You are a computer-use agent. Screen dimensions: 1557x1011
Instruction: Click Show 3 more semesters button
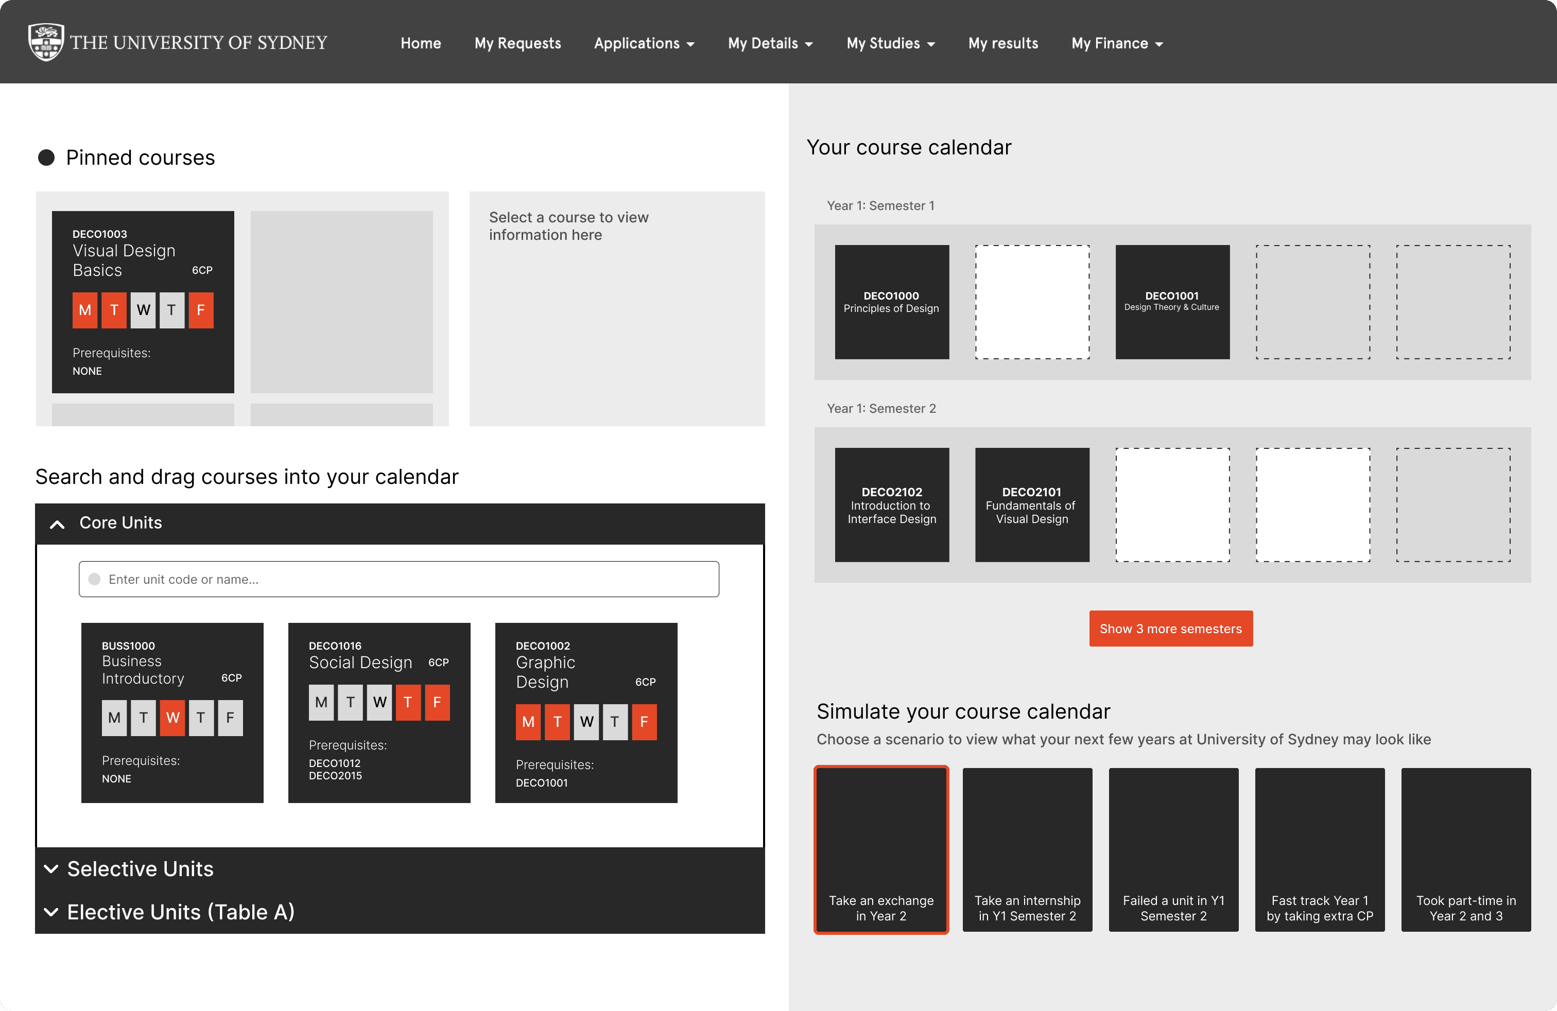point(1170,629)
